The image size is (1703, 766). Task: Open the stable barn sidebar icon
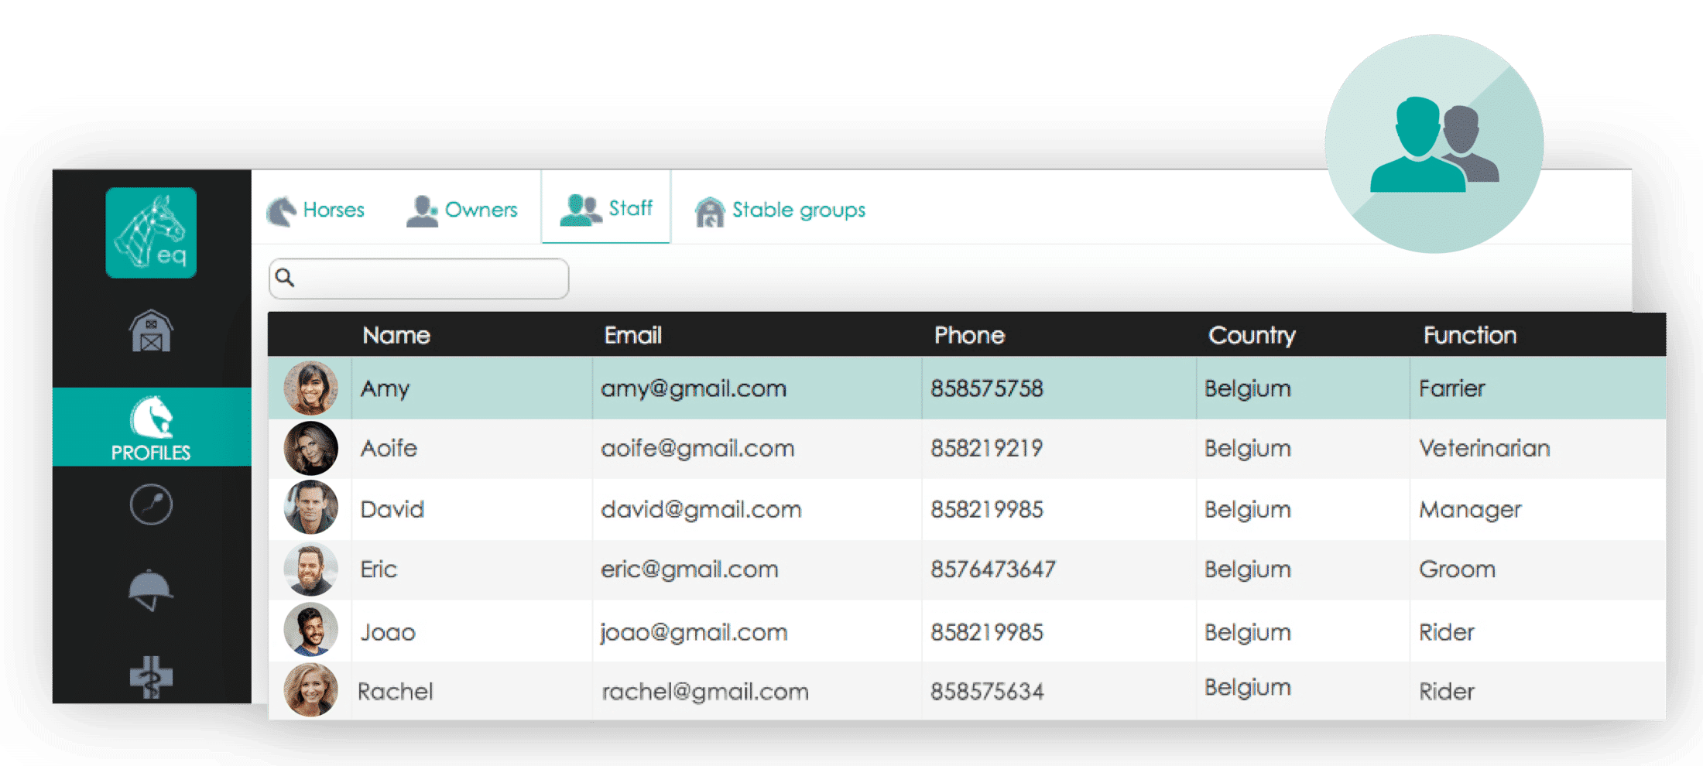pos(151,331)
